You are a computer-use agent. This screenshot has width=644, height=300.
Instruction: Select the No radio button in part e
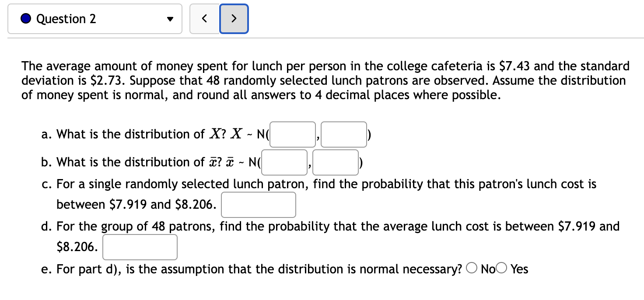(x=471, y=269)
